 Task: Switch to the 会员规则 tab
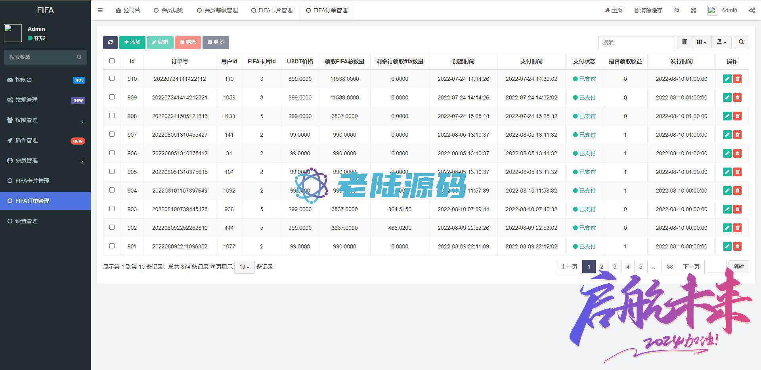[168, 10]
